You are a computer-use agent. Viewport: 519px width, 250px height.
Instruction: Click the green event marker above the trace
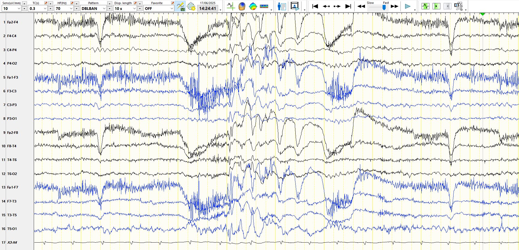[x=482, y=14]
